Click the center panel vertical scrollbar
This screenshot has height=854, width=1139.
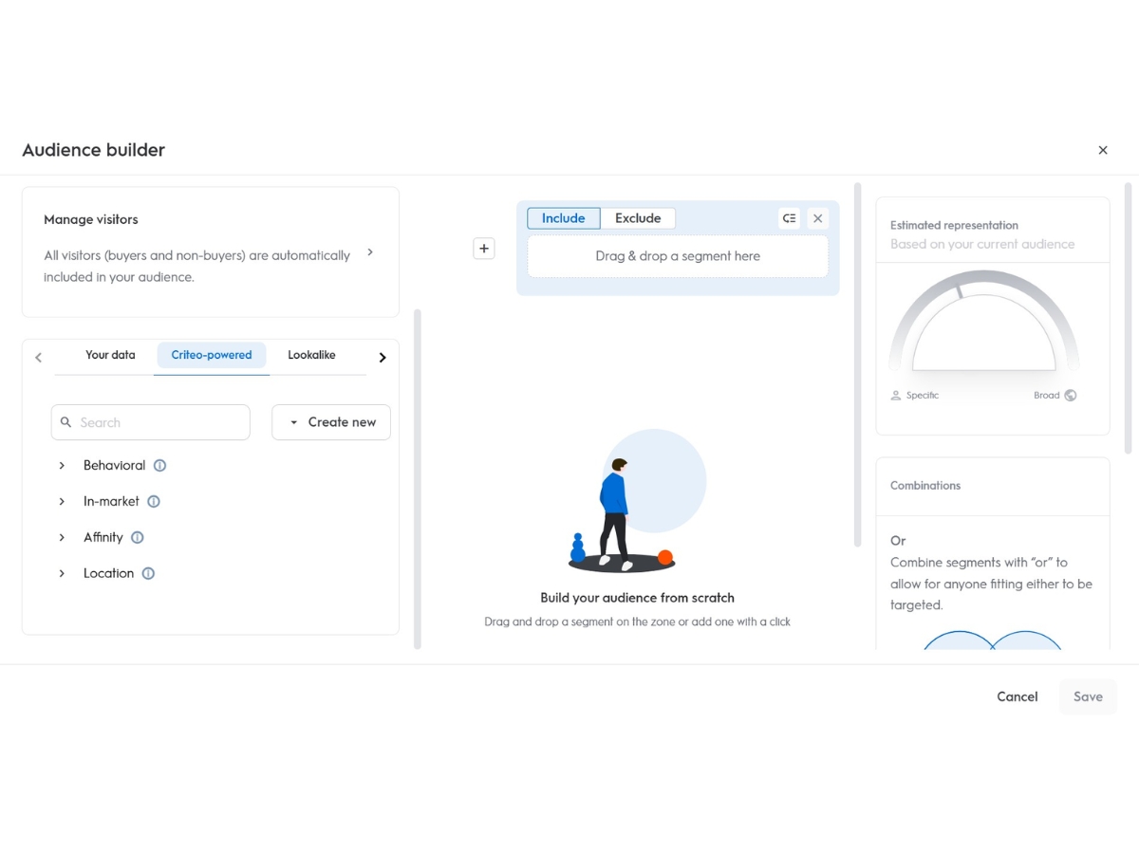point(858,364)
